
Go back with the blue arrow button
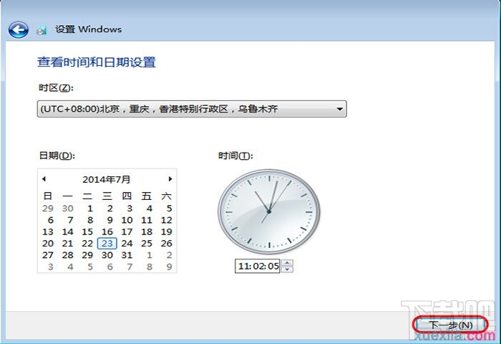(x=19, y=30)
